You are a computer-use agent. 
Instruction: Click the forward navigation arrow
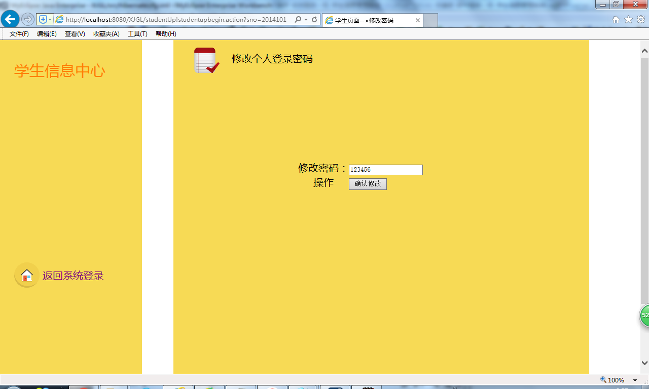(x=27, y=19)
